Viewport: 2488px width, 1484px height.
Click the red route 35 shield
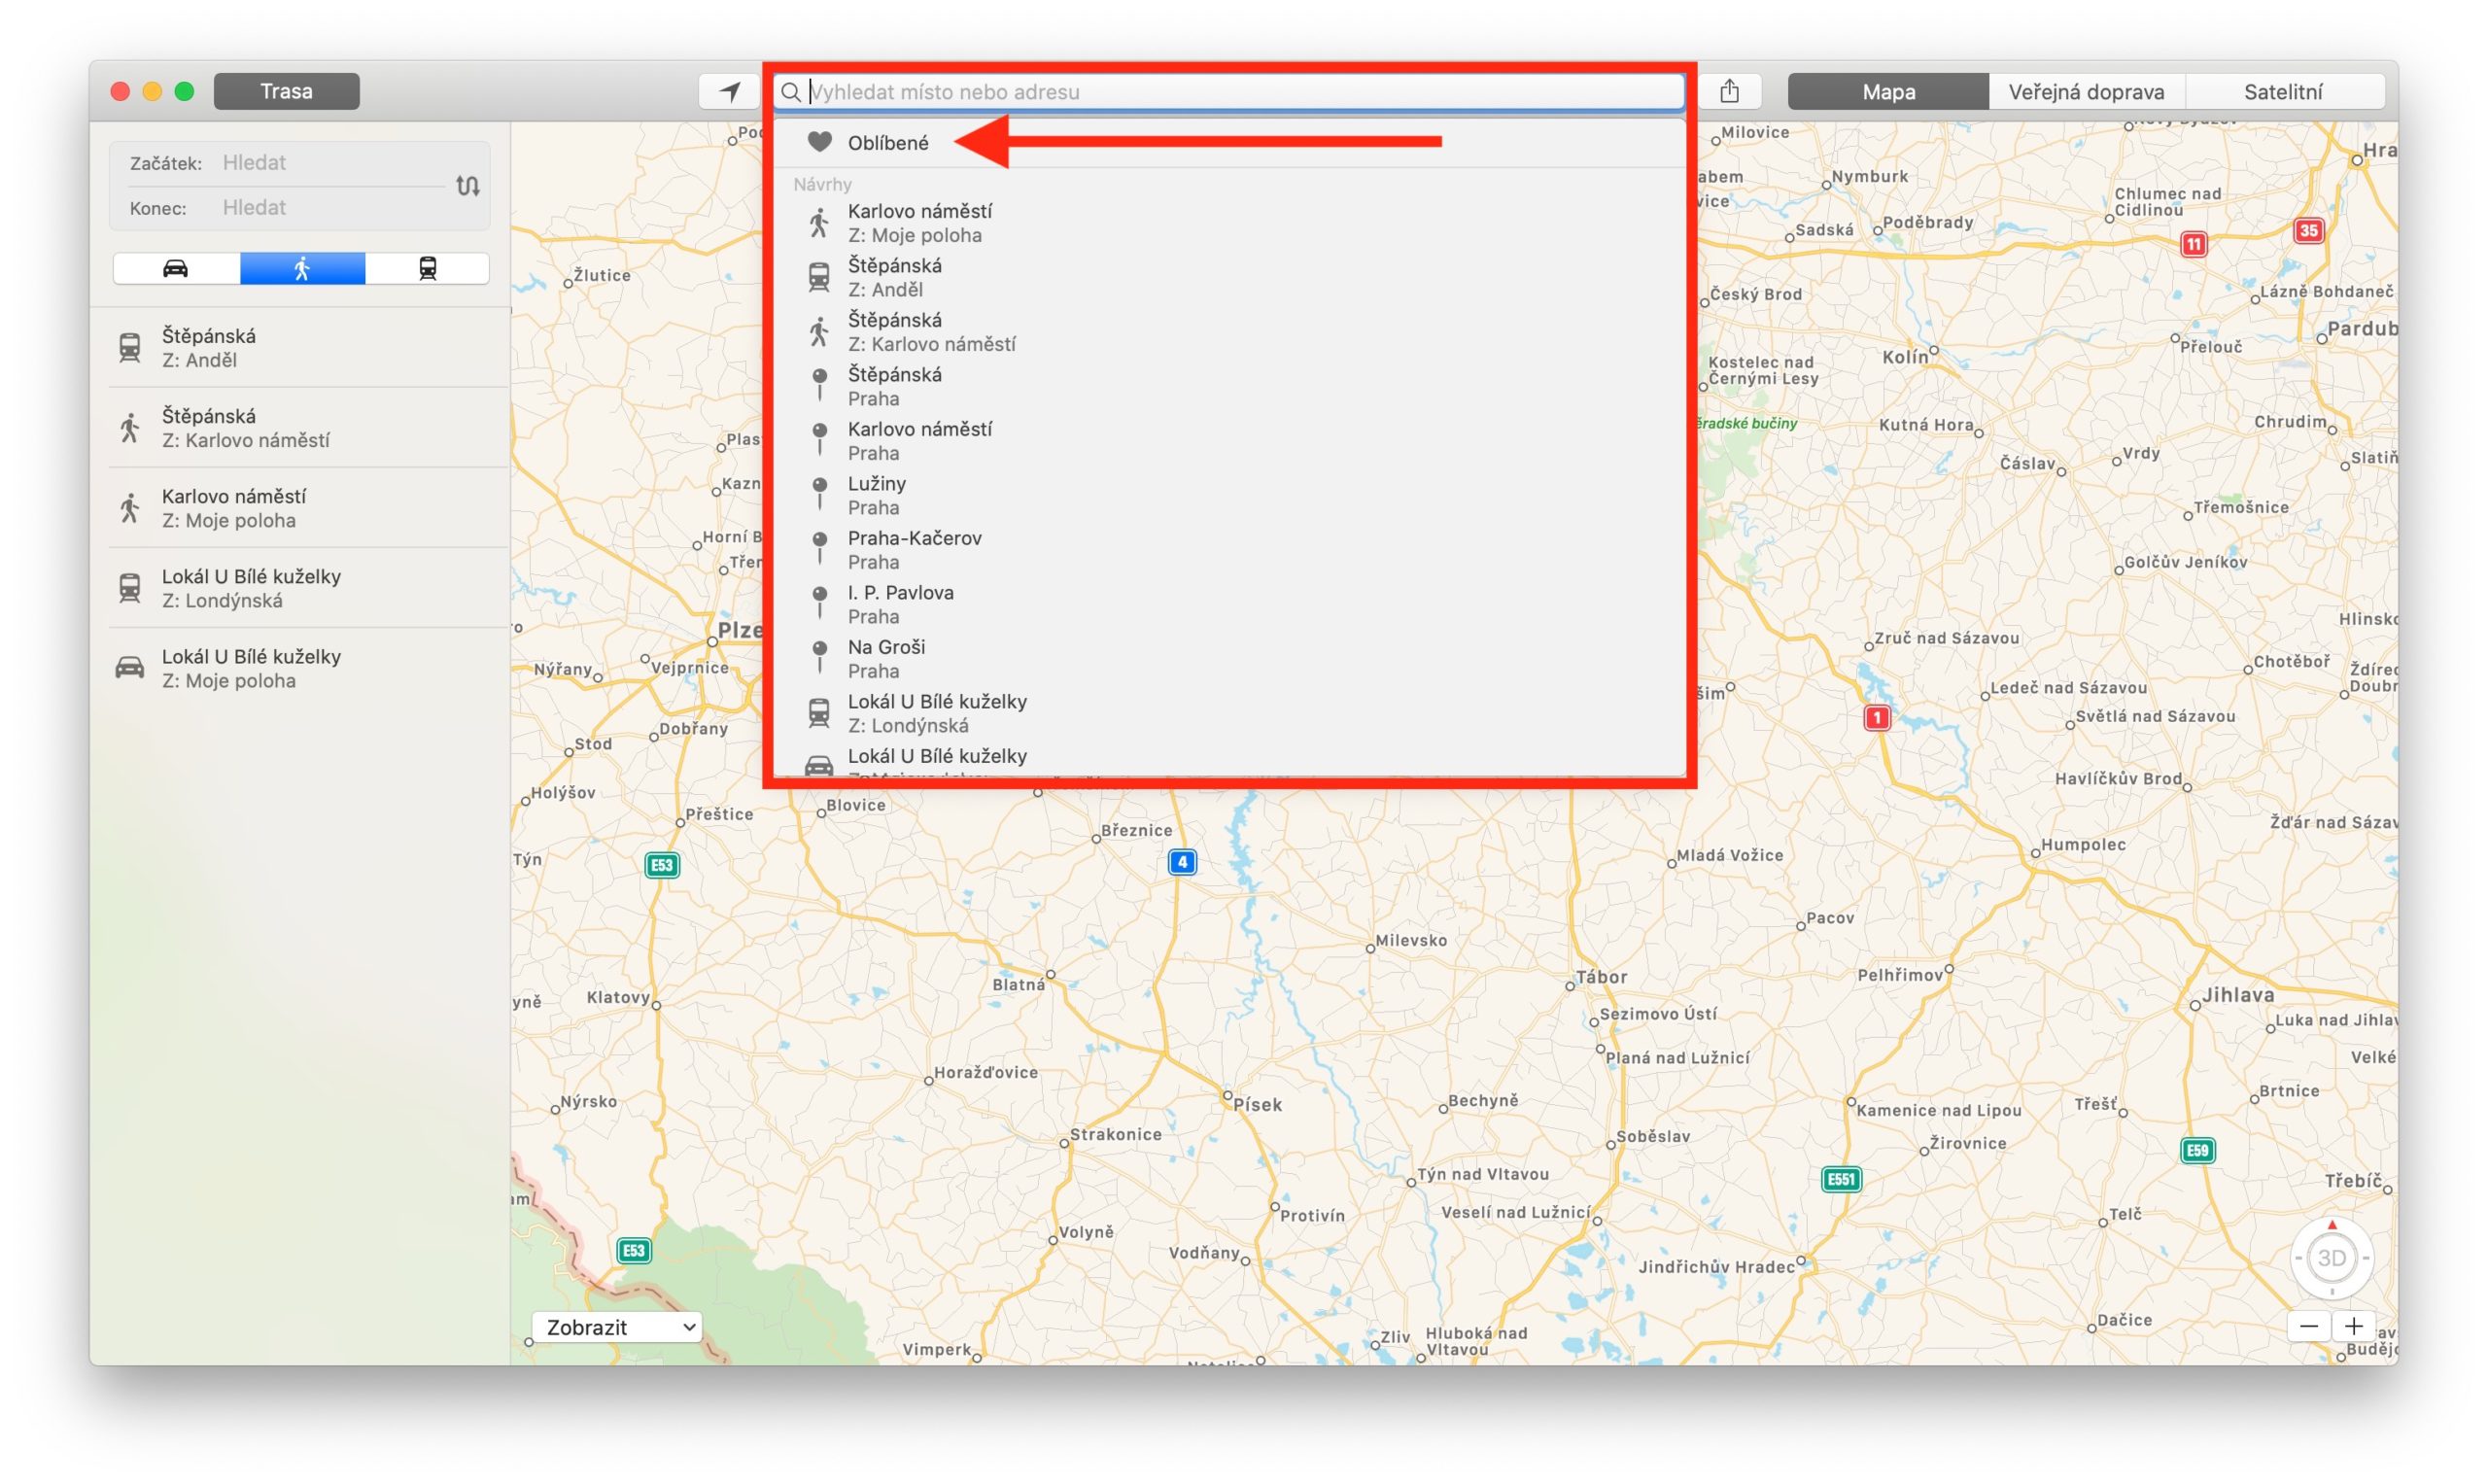pos(2308,231)
